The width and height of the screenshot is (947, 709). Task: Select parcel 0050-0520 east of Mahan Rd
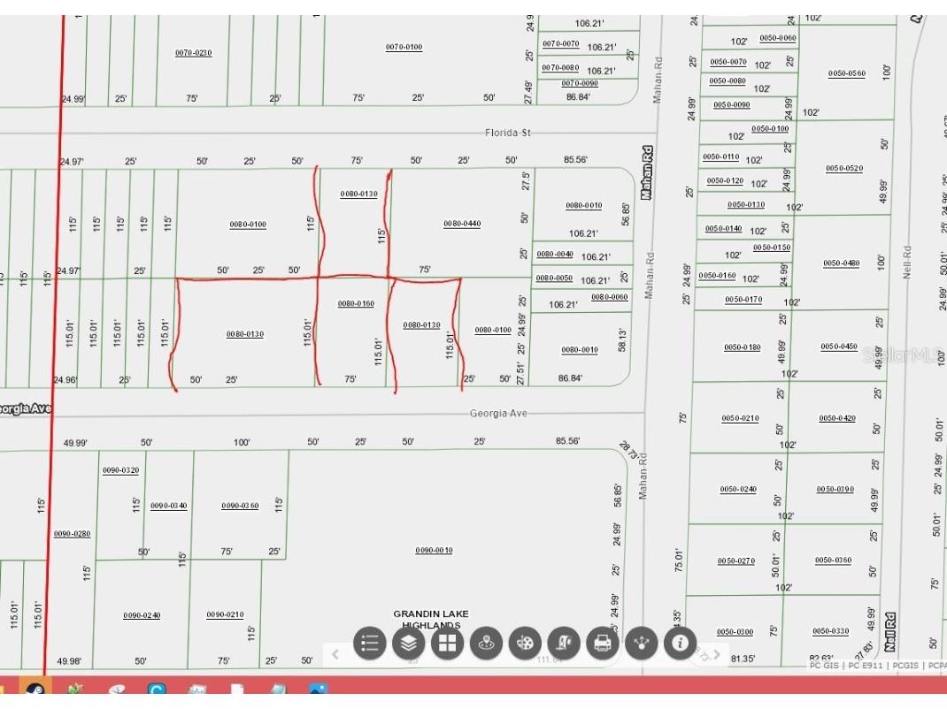click(x=844, y=169)
